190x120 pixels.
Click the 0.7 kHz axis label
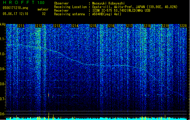[x=3, y=99]
